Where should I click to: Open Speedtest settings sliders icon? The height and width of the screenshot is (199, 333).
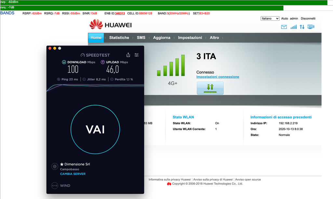137,55
